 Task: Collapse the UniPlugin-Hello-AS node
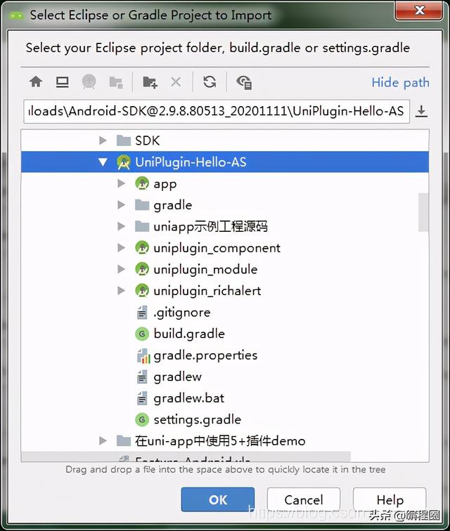(103, 162)
